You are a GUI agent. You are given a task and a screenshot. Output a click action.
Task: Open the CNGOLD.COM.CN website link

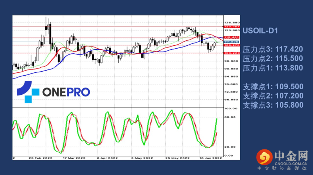pyautogui.click(x=291, y=164)
